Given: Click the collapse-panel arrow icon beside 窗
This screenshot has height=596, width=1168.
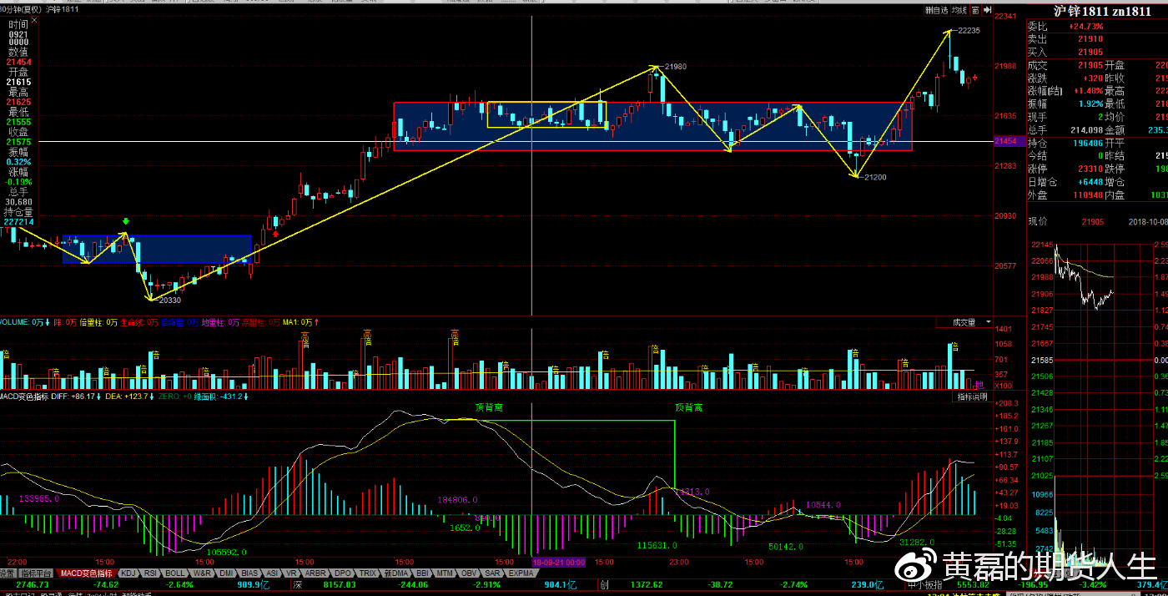Looking at the screenshot, I should [x=987, y=11].
